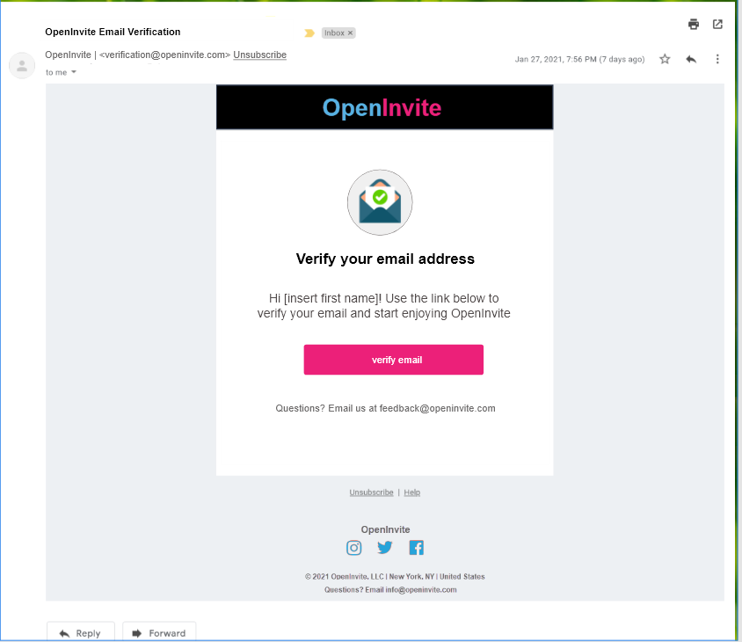Screen dimensions: 742x642
Task: Open OpenInvite's Instagram page
Action: tap(354, 548)
